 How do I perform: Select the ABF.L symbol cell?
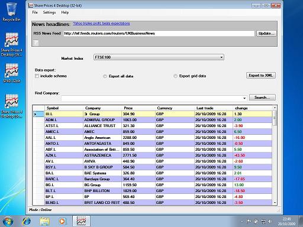pyautogui.click(x=64, y=150)
